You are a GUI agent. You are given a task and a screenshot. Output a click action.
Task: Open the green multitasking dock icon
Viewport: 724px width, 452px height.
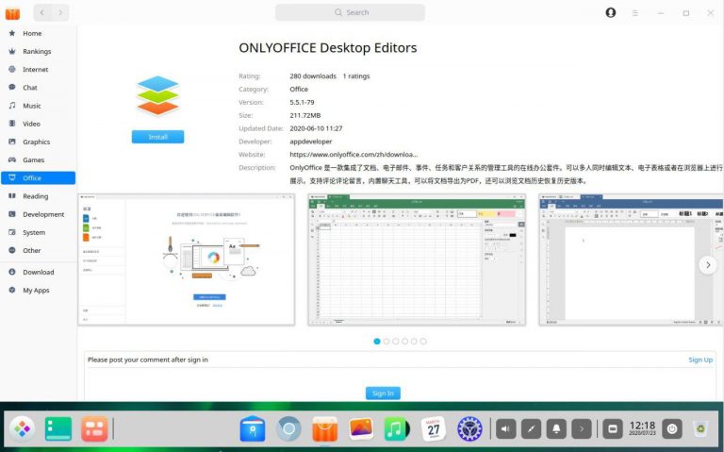[58, 428]
